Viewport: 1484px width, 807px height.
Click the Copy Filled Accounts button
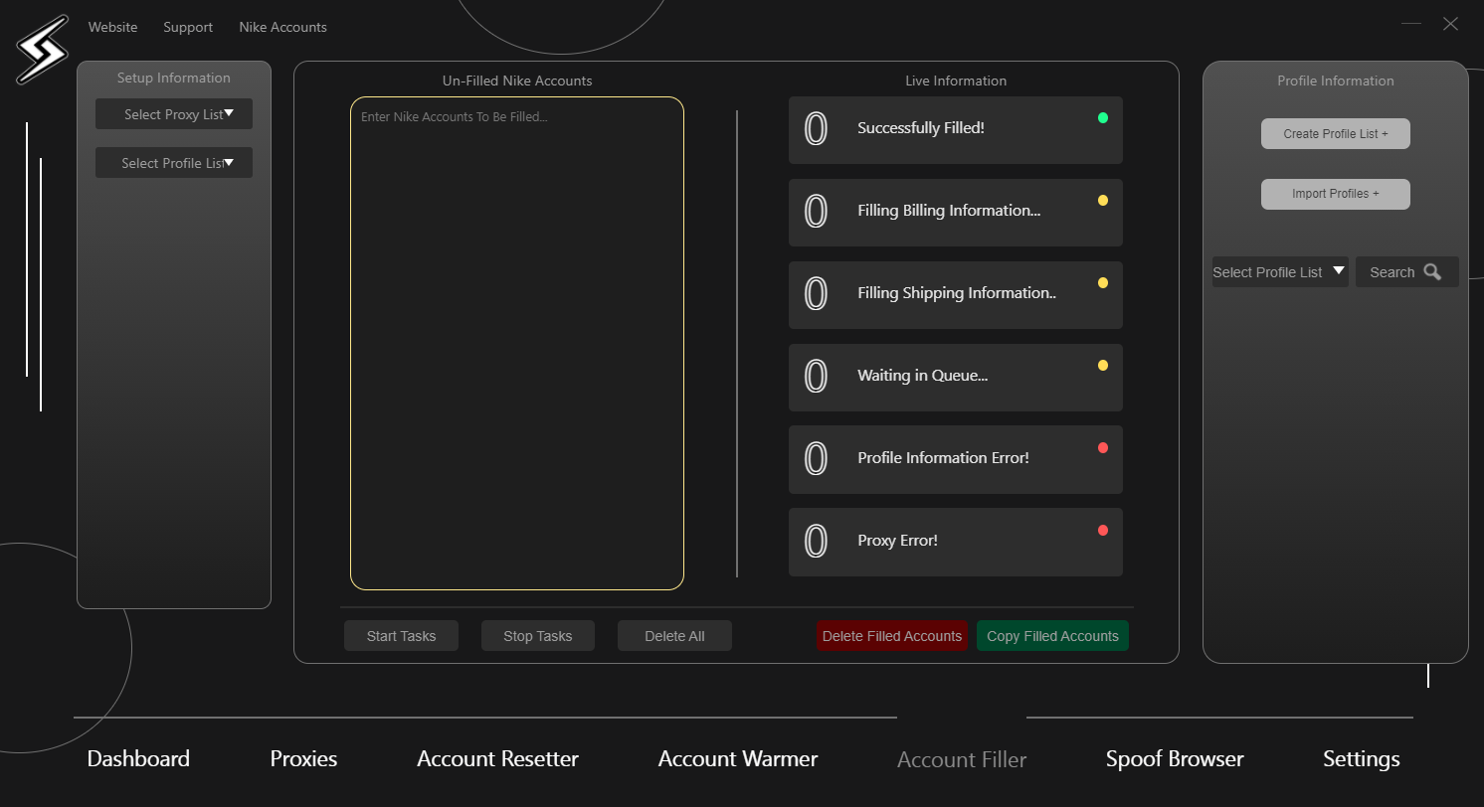1052,636
